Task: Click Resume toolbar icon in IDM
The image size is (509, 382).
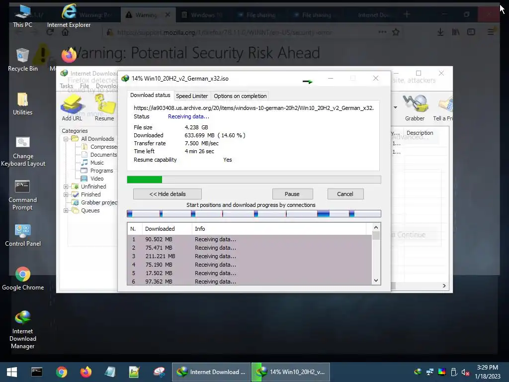Action: coord(104,108)
